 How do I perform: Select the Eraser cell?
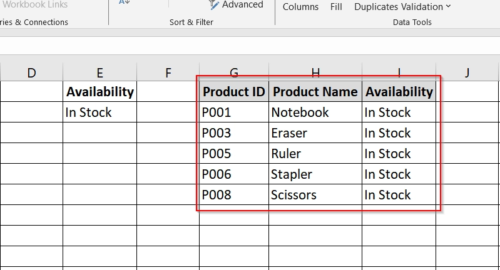pyautogui.click(x=315, y=132)
